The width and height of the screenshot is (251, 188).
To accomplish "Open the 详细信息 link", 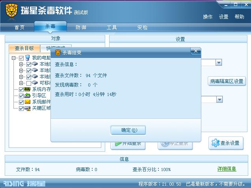I will coord(227,169).
